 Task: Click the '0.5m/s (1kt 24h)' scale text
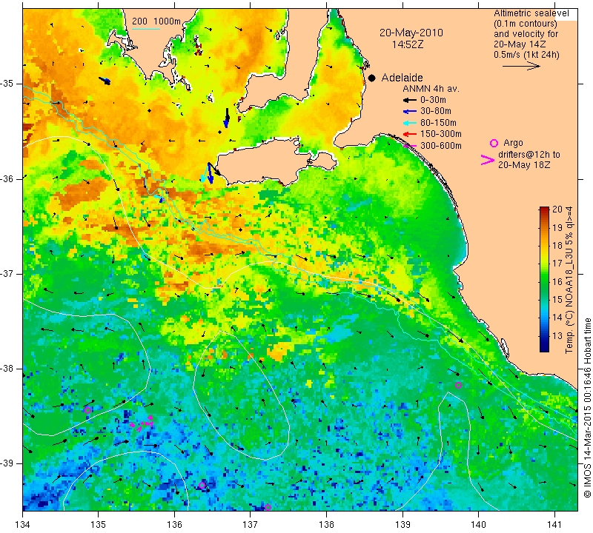526,55
